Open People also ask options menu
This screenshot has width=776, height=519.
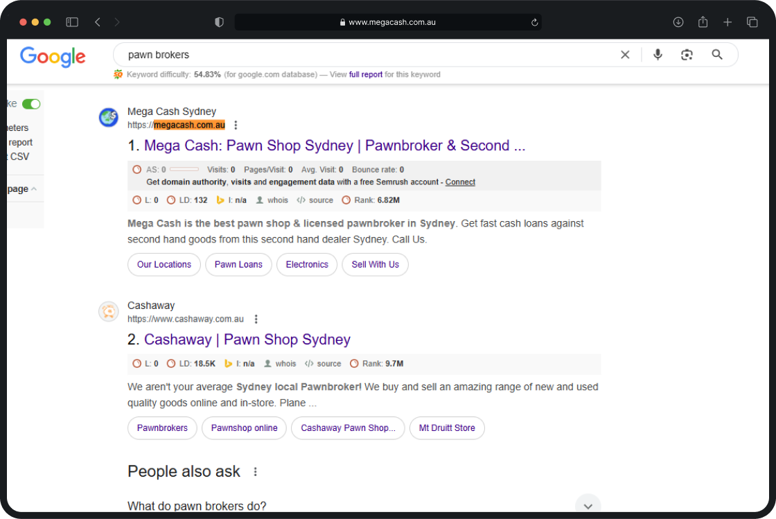[256, 471]
